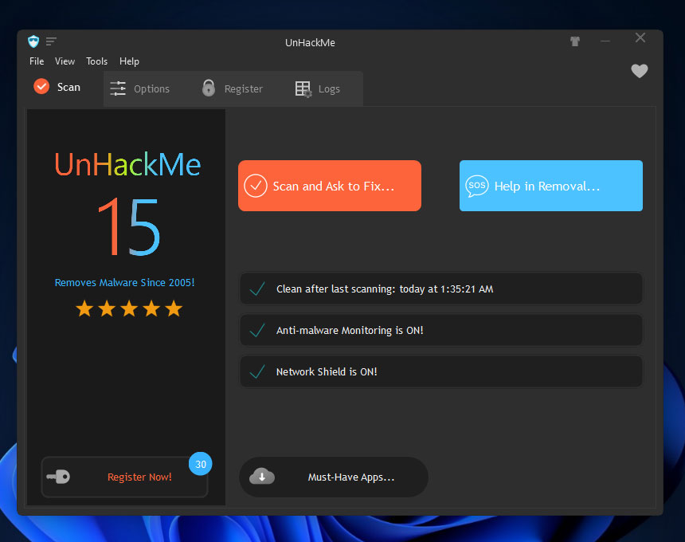
Task: Click the UnHackMe shield logo icon
Action: pos(33,41)
